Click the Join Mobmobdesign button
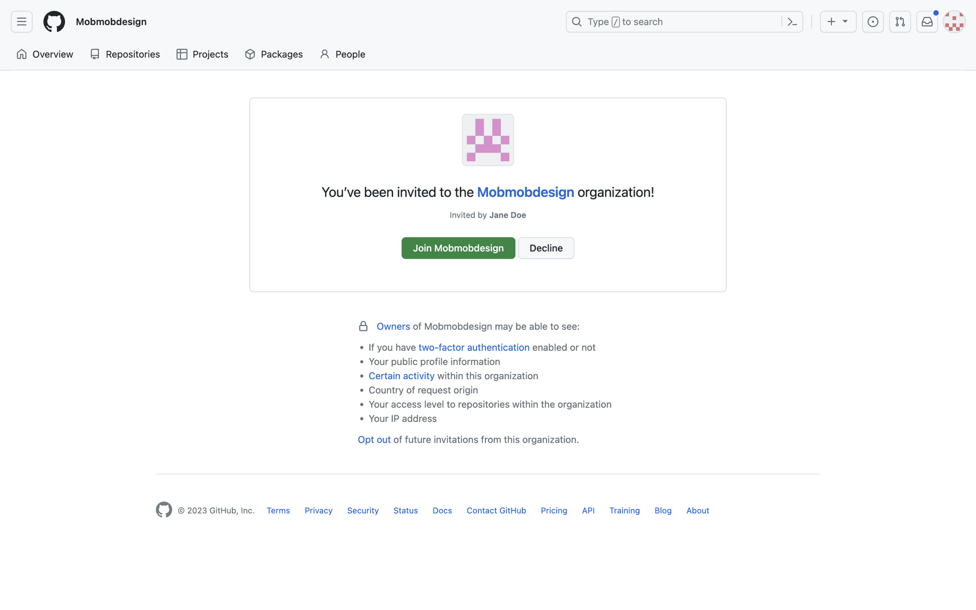The width and height of the screenshot is (976, 610). pos(458,248)
